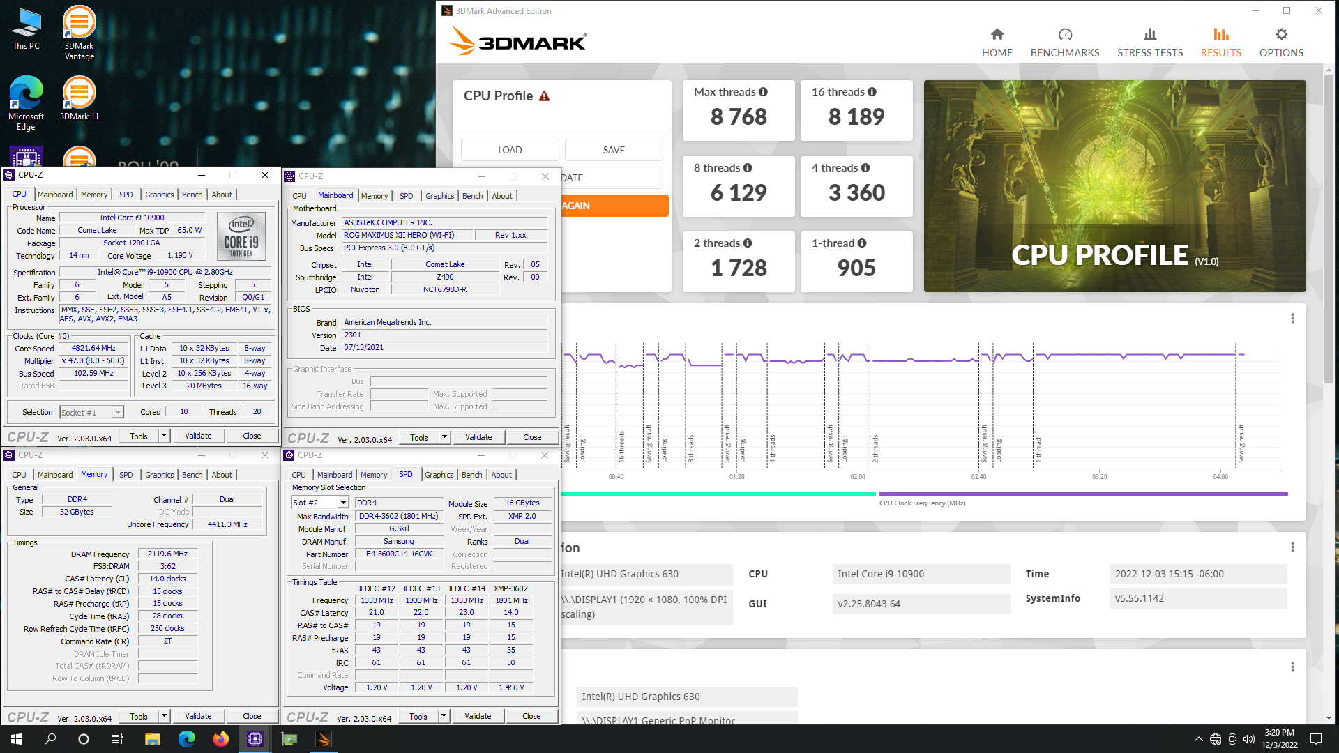
Task: Click the 3DMark vertical scrollbar thumb
Action: click(1329, 229)
